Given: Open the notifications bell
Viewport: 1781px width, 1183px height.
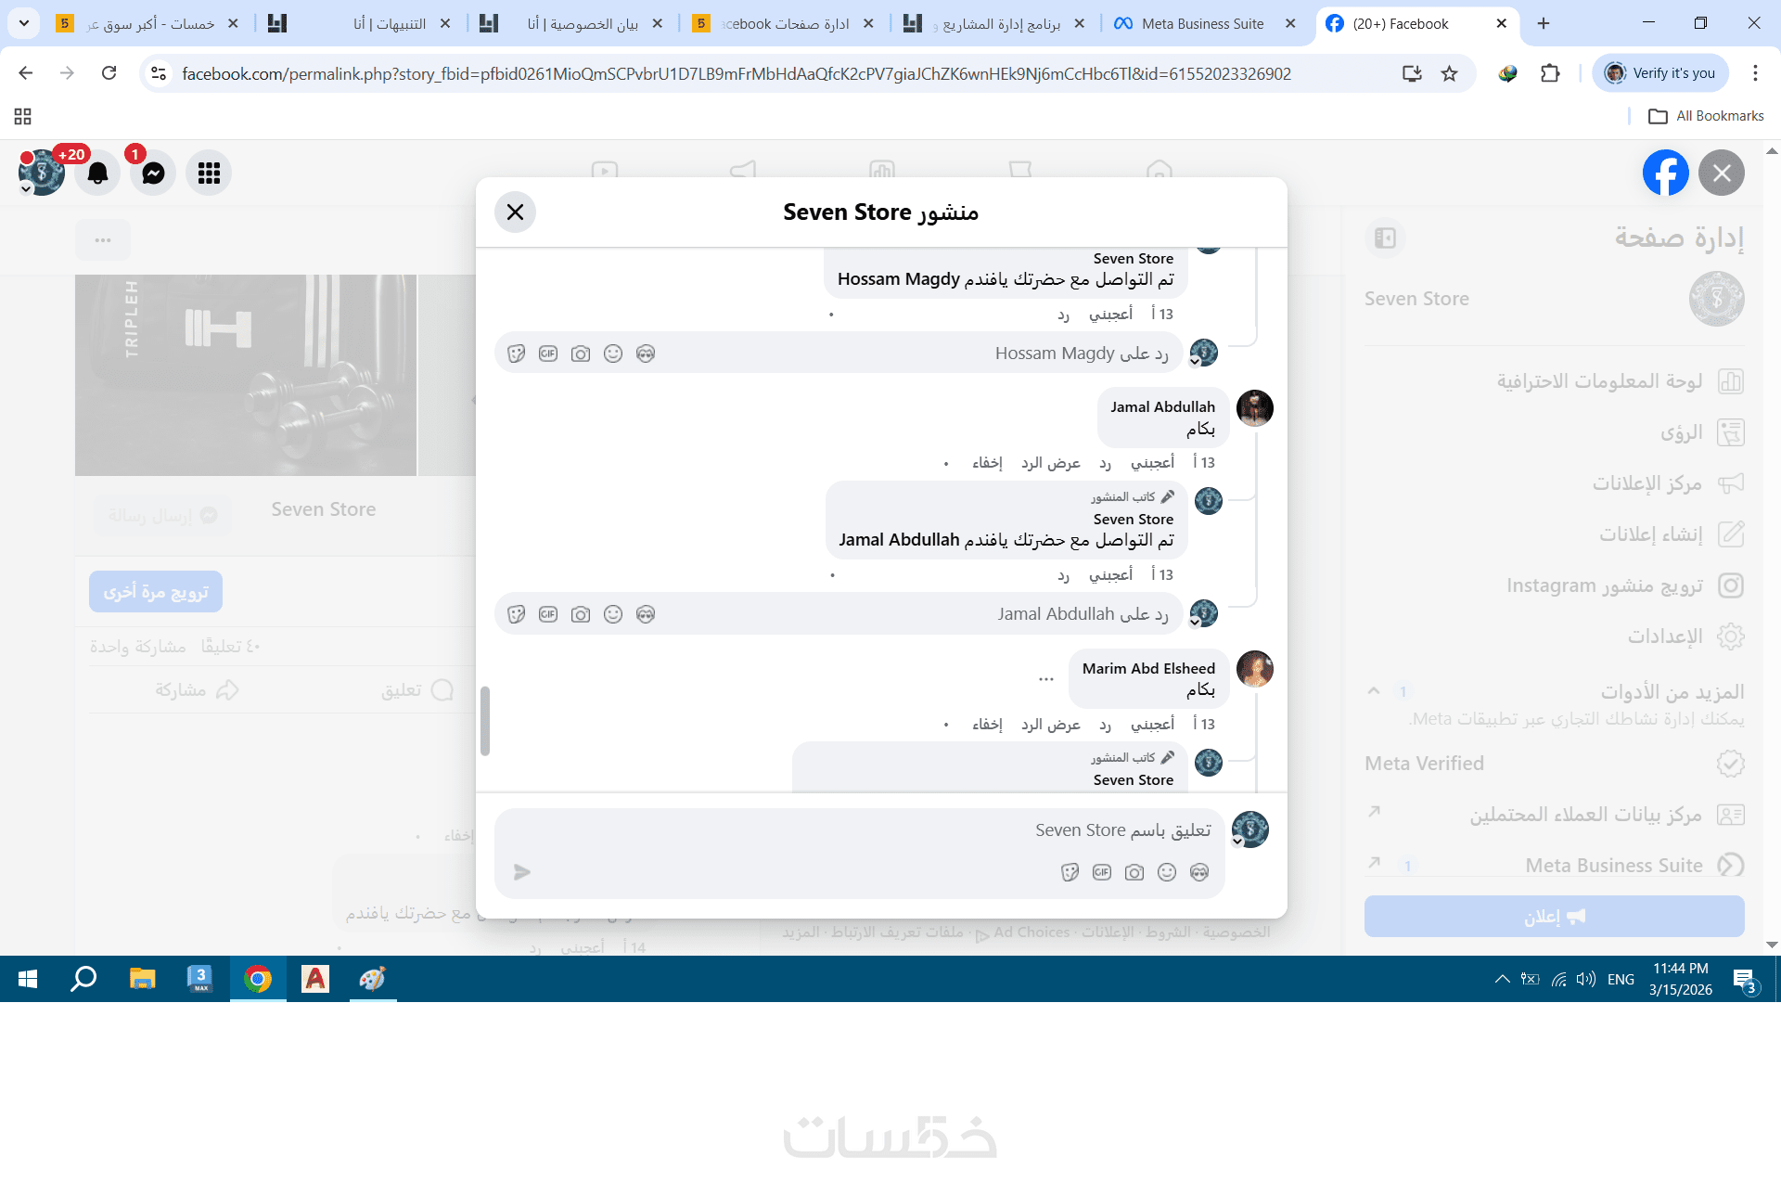Looking at the screenshot, I should 98,173.
